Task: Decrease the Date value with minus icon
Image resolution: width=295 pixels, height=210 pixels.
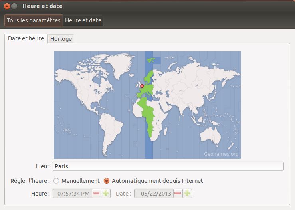Action: [x=178, y=194]
